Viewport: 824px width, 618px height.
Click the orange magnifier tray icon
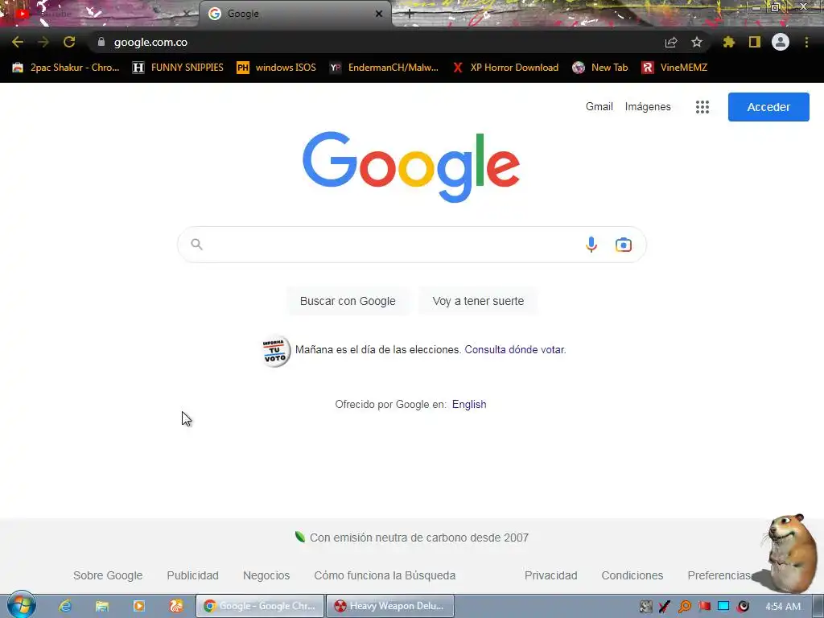click(684, 607)
